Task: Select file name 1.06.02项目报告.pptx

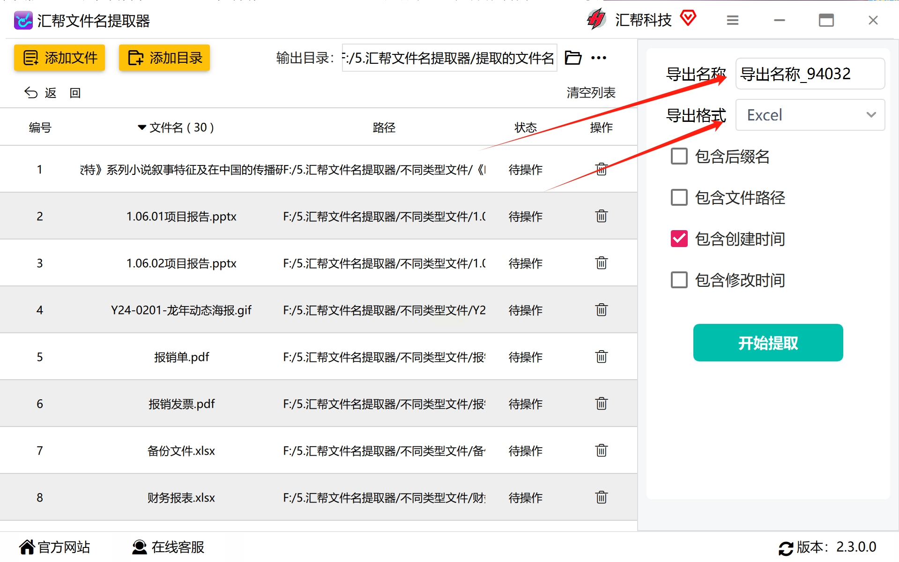Action: [x=181, y=263]
